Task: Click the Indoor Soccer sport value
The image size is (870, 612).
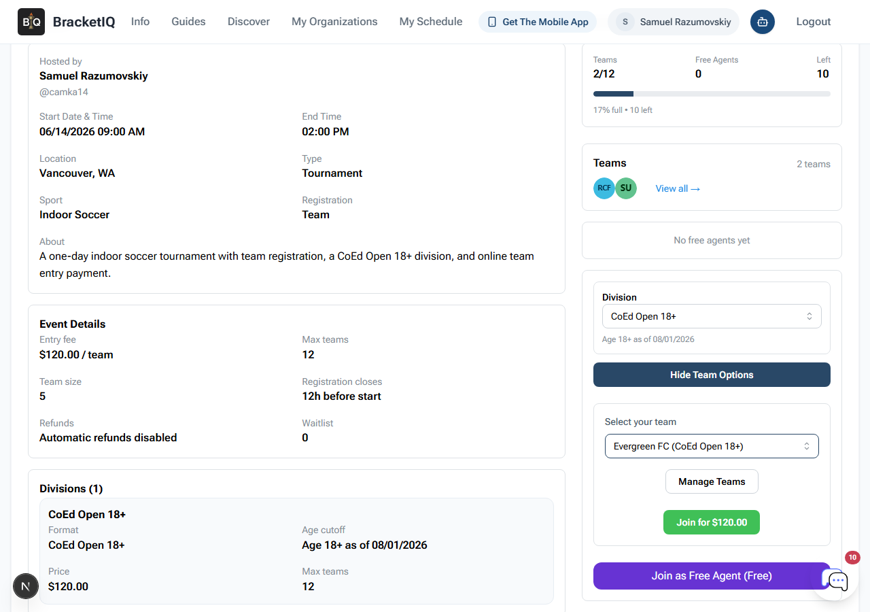Action: click(75, 215)
